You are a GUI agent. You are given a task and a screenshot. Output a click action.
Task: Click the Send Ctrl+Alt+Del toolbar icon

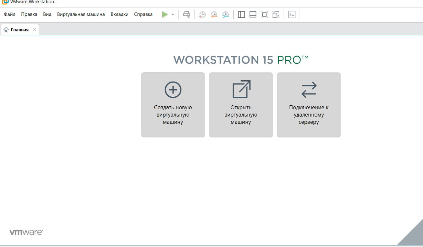187,15
